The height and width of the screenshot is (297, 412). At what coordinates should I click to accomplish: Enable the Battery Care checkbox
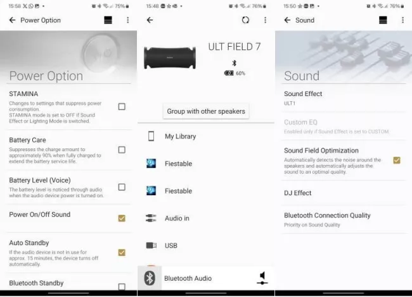click(x=122, y=150)
